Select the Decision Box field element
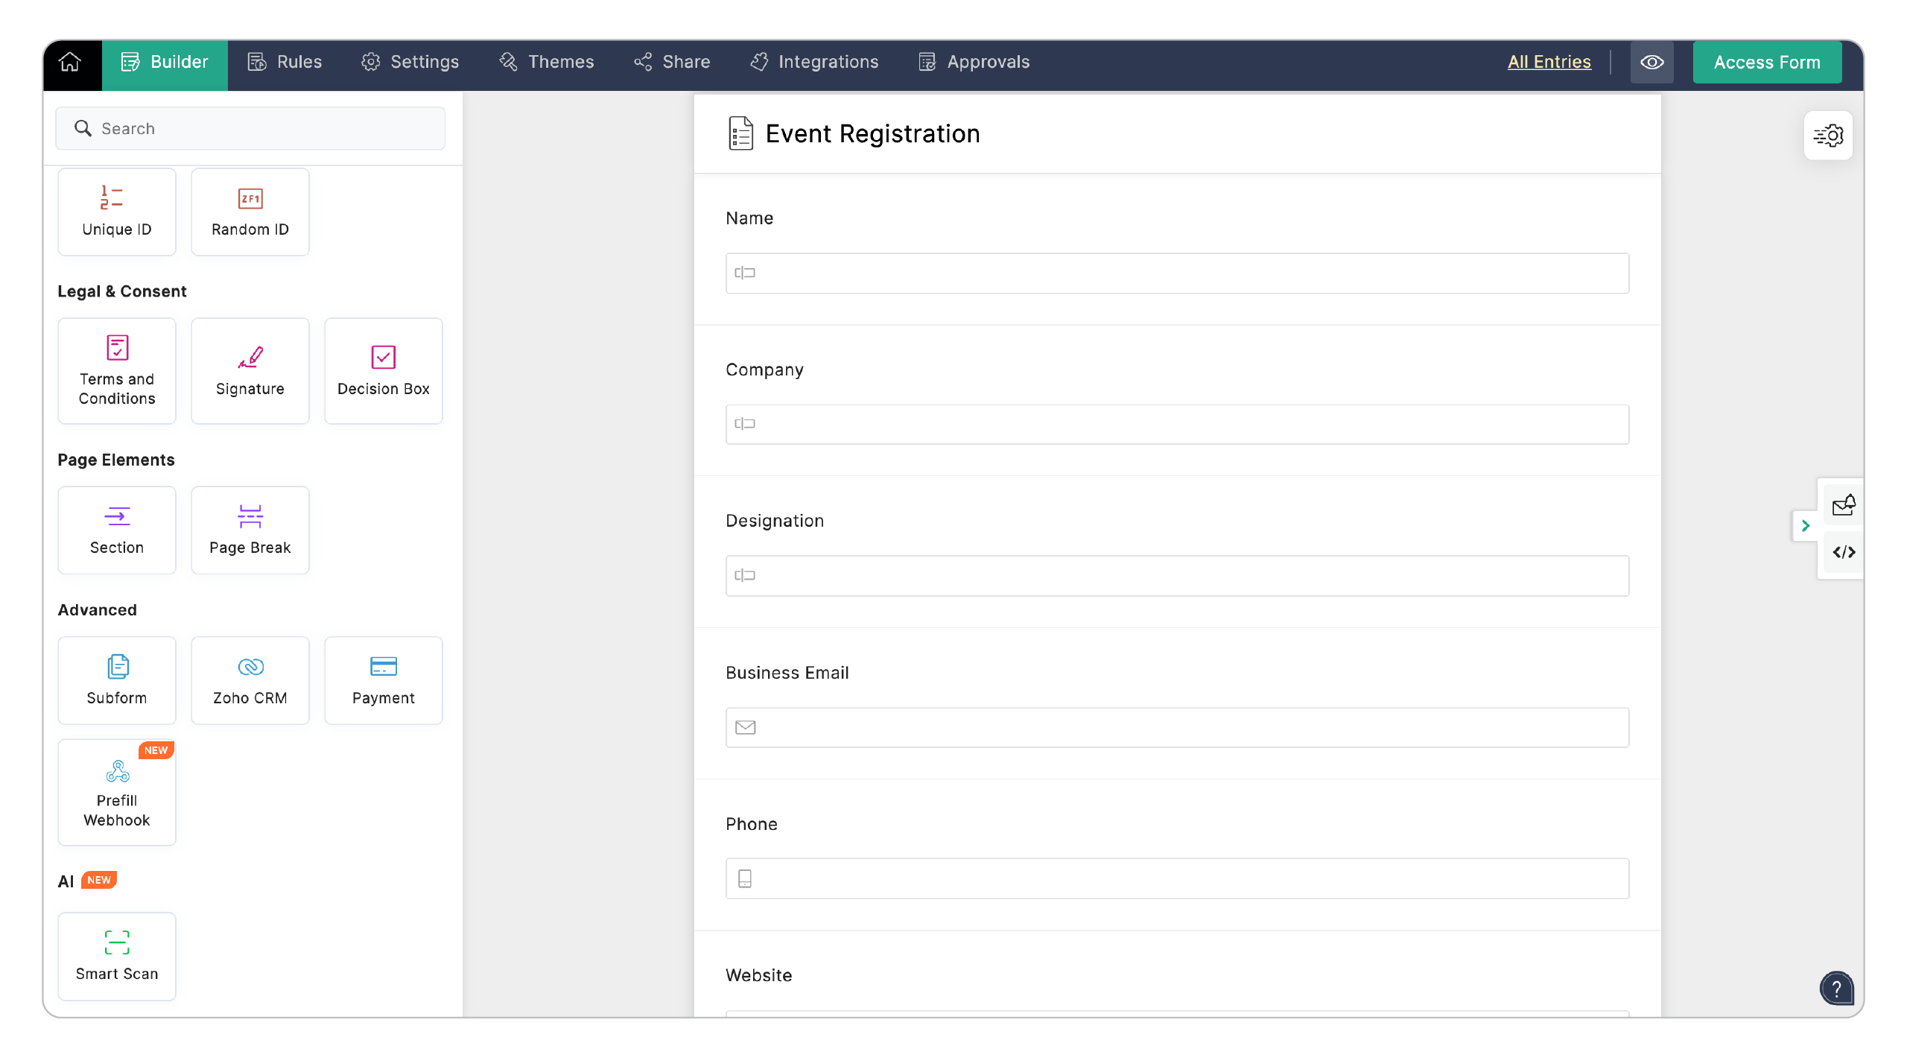Image resolution: width=1907 pixels, height=1049 pixels. coord(383,370)
